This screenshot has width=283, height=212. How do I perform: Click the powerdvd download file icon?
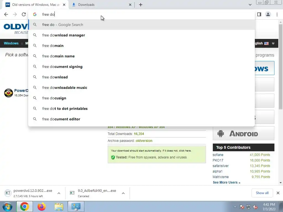click(x=8, y=193)
